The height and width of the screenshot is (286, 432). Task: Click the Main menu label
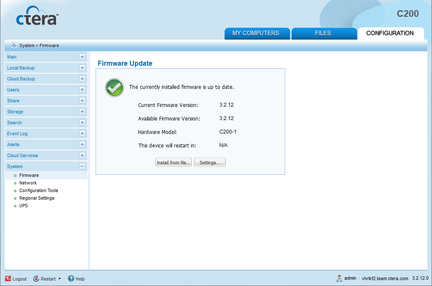pos(12,57)
